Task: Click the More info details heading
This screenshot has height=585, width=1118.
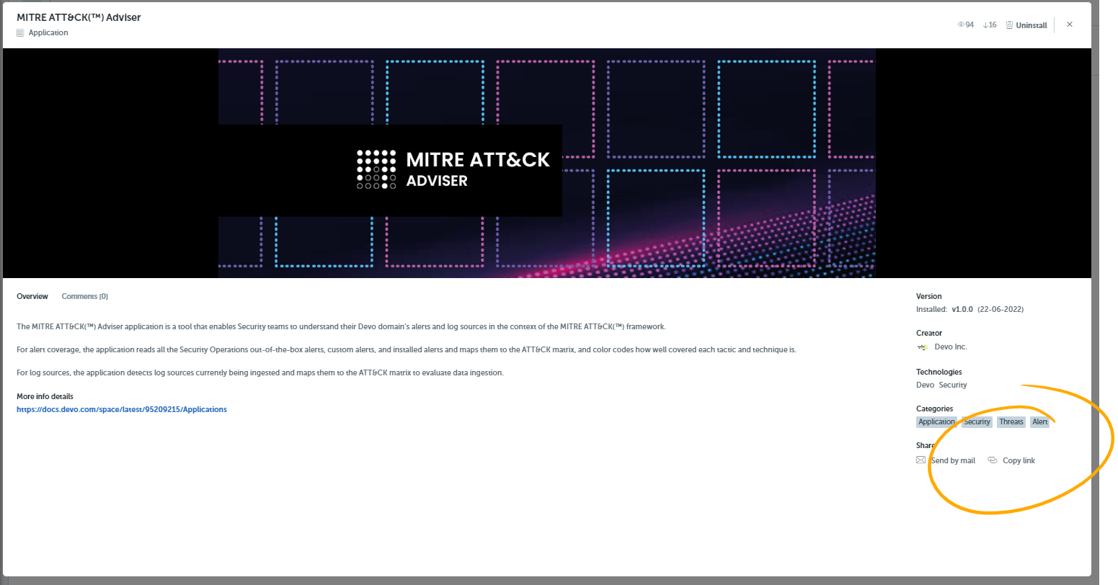Action: click(45, 396)
